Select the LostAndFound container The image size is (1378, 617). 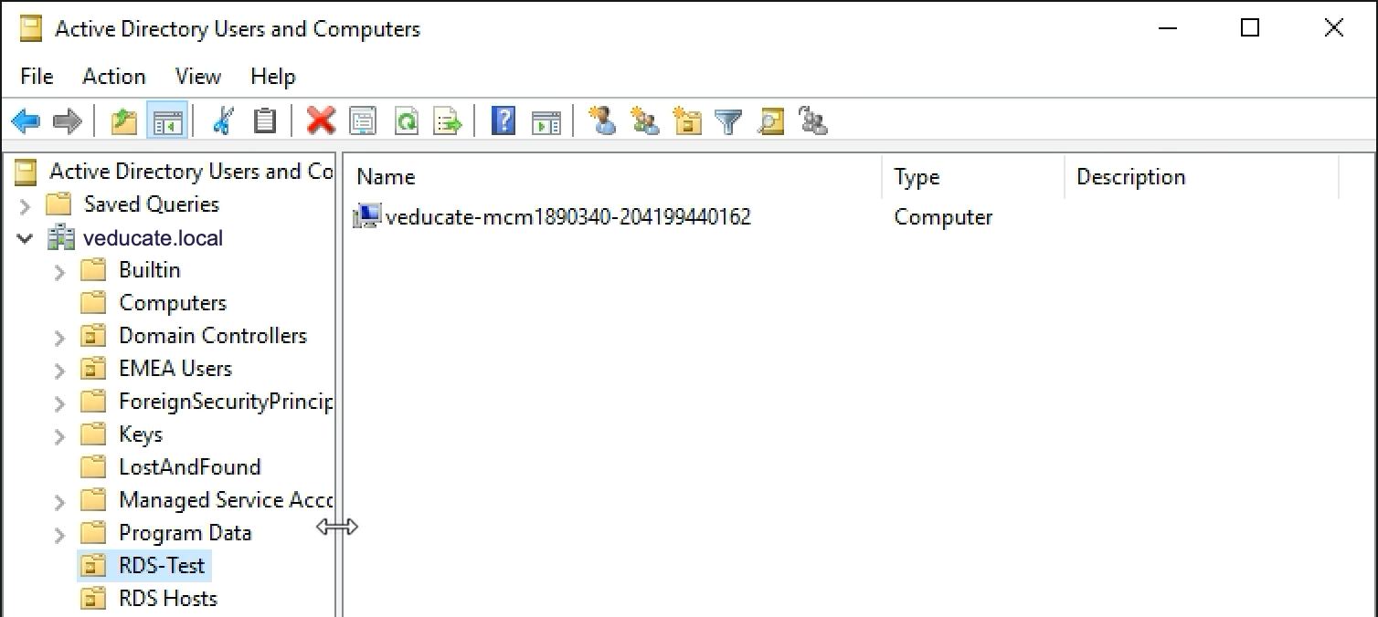[190, 467]
